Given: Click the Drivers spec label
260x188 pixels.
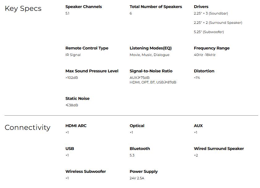Looking at the screenshot, I should (201, 6).
